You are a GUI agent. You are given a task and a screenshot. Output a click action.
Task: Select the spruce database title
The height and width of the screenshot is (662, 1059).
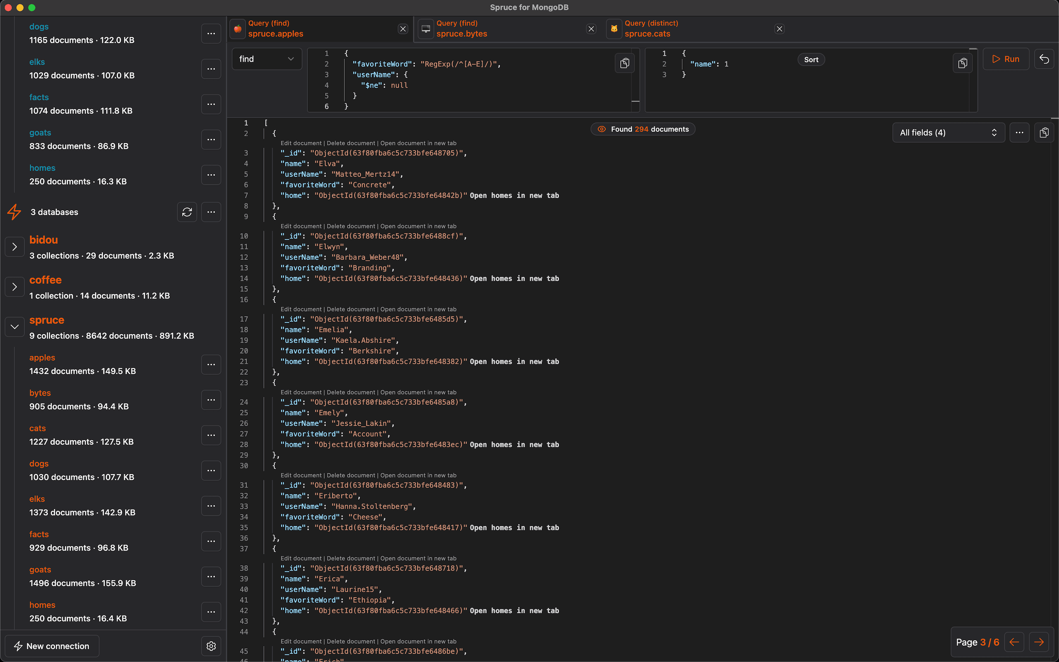point(47,321)
